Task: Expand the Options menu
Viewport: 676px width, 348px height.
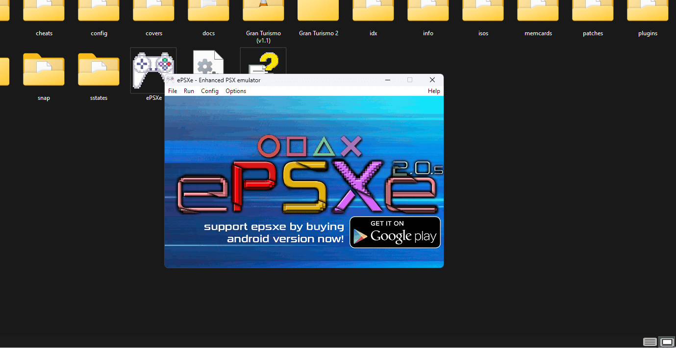Action: (x=236, y=91)
